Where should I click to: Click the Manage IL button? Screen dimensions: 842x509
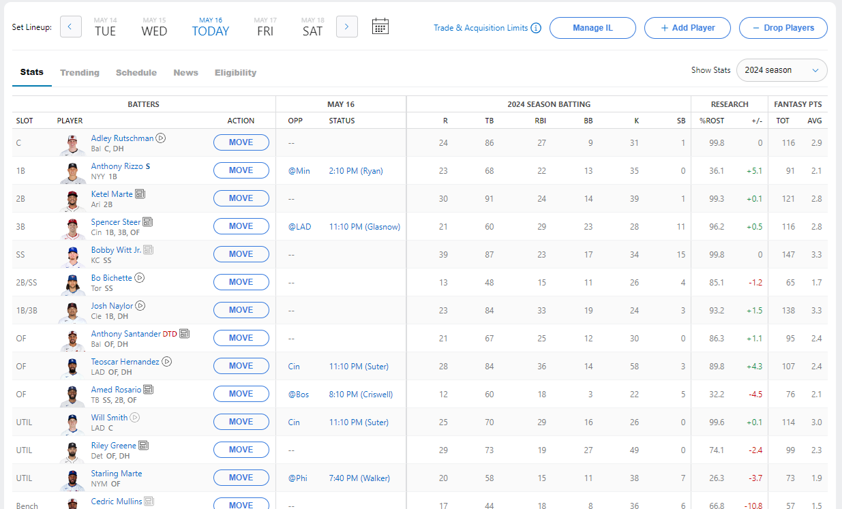tap(592, 28)
